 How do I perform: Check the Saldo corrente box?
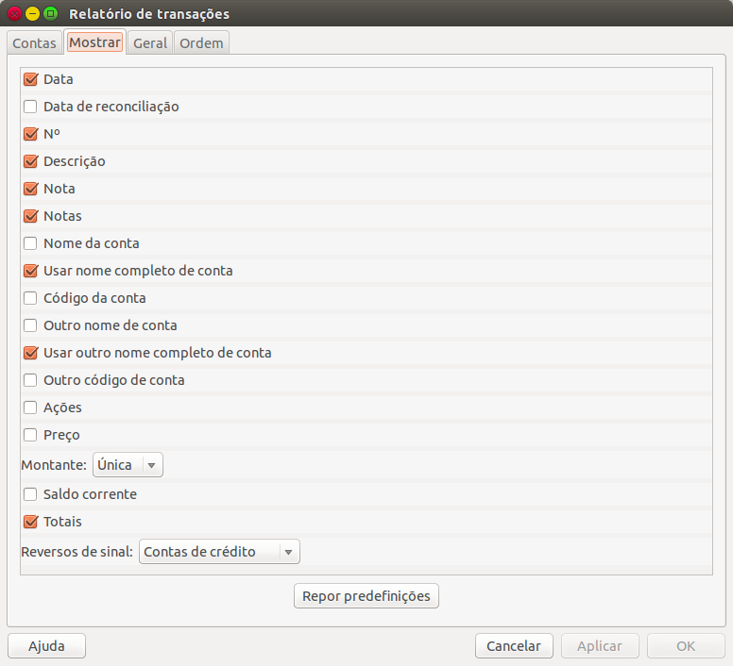pos(30,495)
